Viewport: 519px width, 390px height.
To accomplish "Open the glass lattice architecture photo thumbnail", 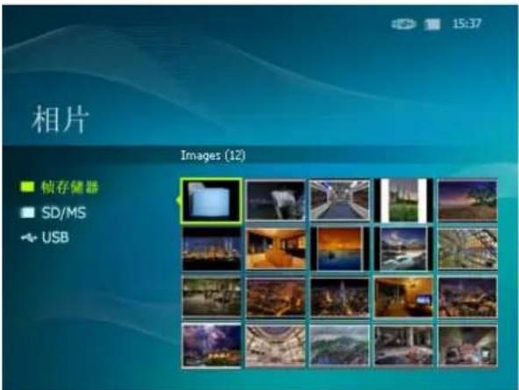I will click(467, 249).
